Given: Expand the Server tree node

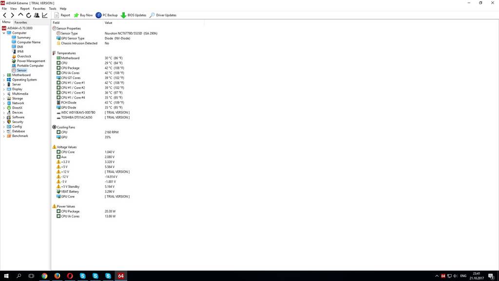Looking at the screenshot, I should [4, 84].
